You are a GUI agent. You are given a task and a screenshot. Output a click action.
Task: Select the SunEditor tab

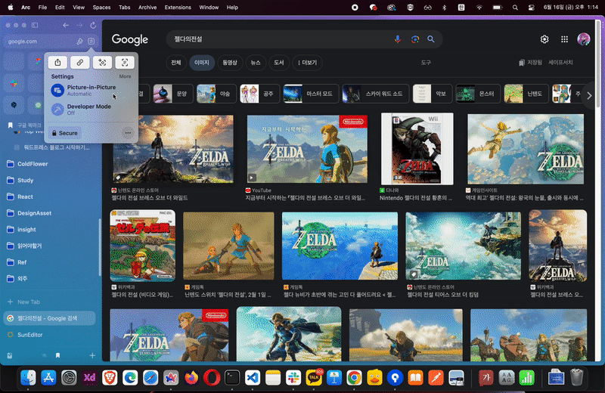[x=49, y=335]
